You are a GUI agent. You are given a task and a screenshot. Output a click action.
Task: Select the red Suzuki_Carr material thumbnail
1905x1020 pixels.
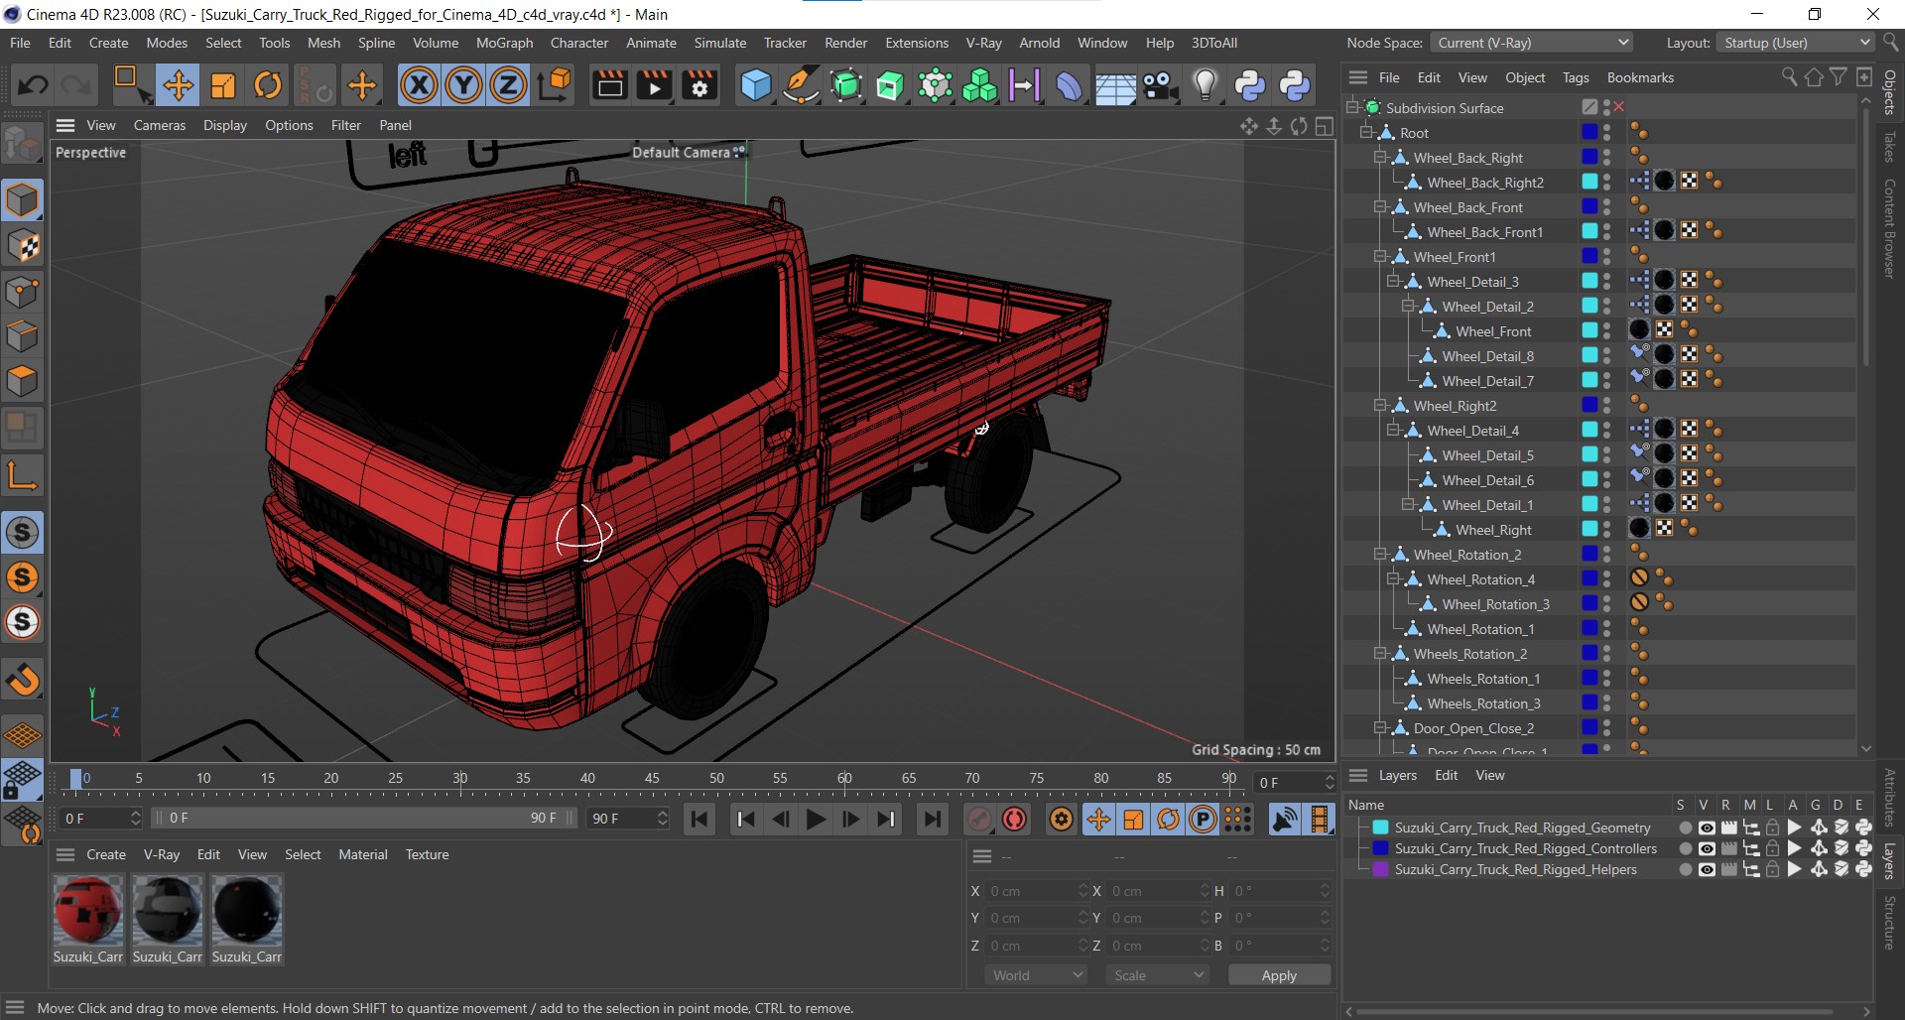point(88,910)
